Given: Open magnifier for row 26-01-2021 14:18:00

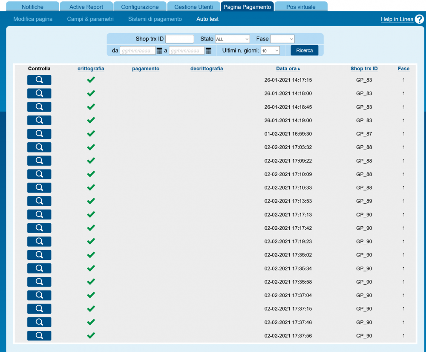Looking at the screenshot, I should point(39,93).
